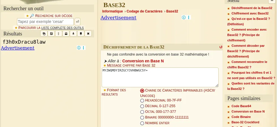Click the bullet icon beside Code Base64
Image resolution: width=277 pixels, height=127 pixels.
229,107
